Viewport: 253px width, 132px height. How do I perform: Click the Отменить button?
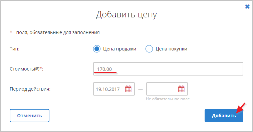[29, 116]
